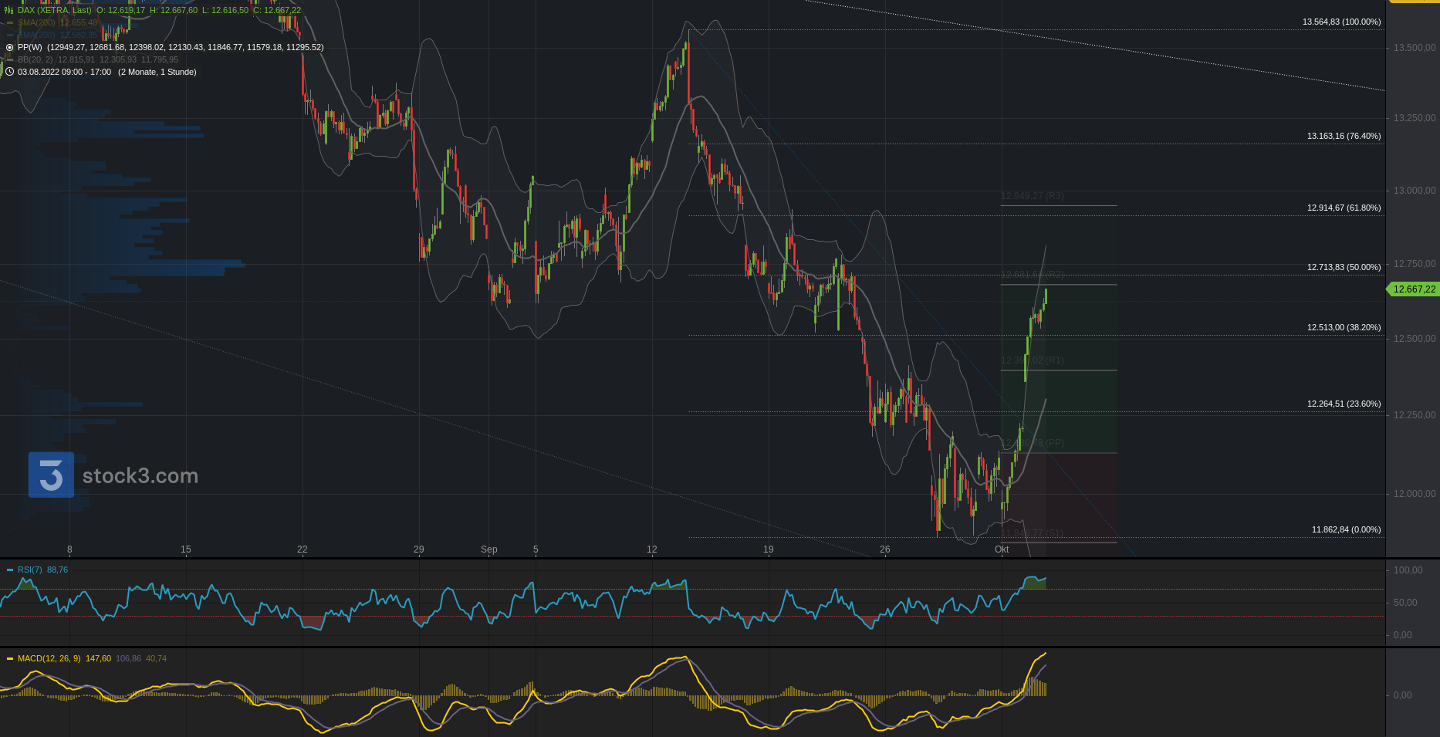Open the MACD(12, 26, 9) indicator settings
The height and width of the screenshot is (737, 1440).
[x=49, y=658]
